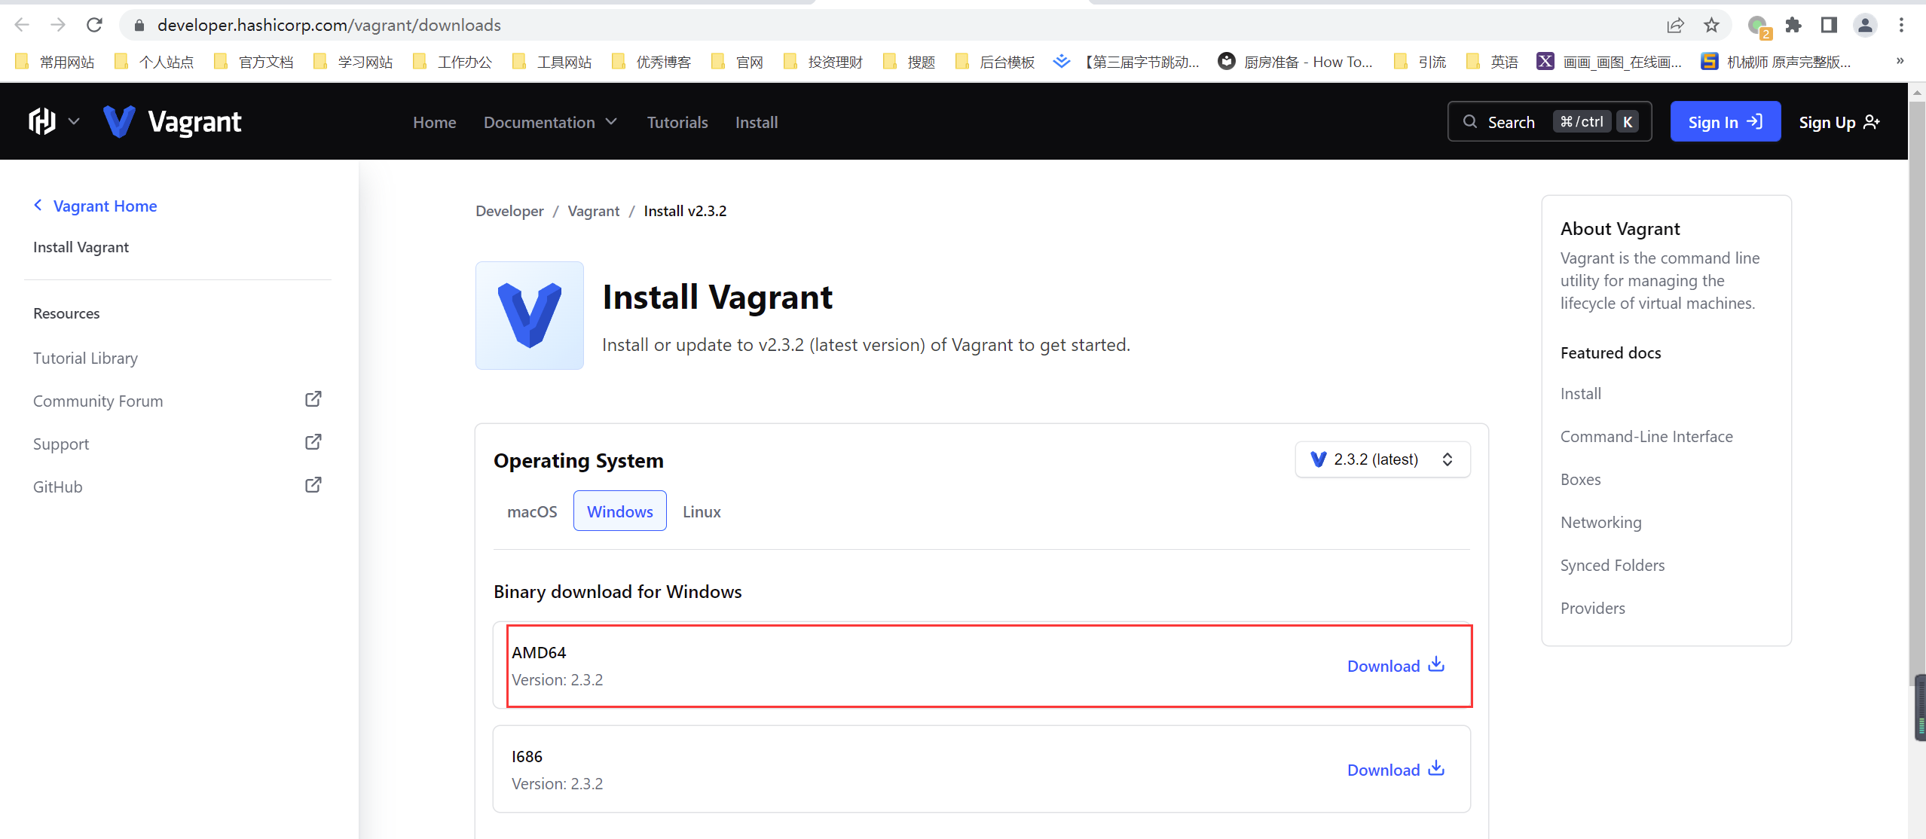Bookmark this page with the star icon

click(1711, 24)
